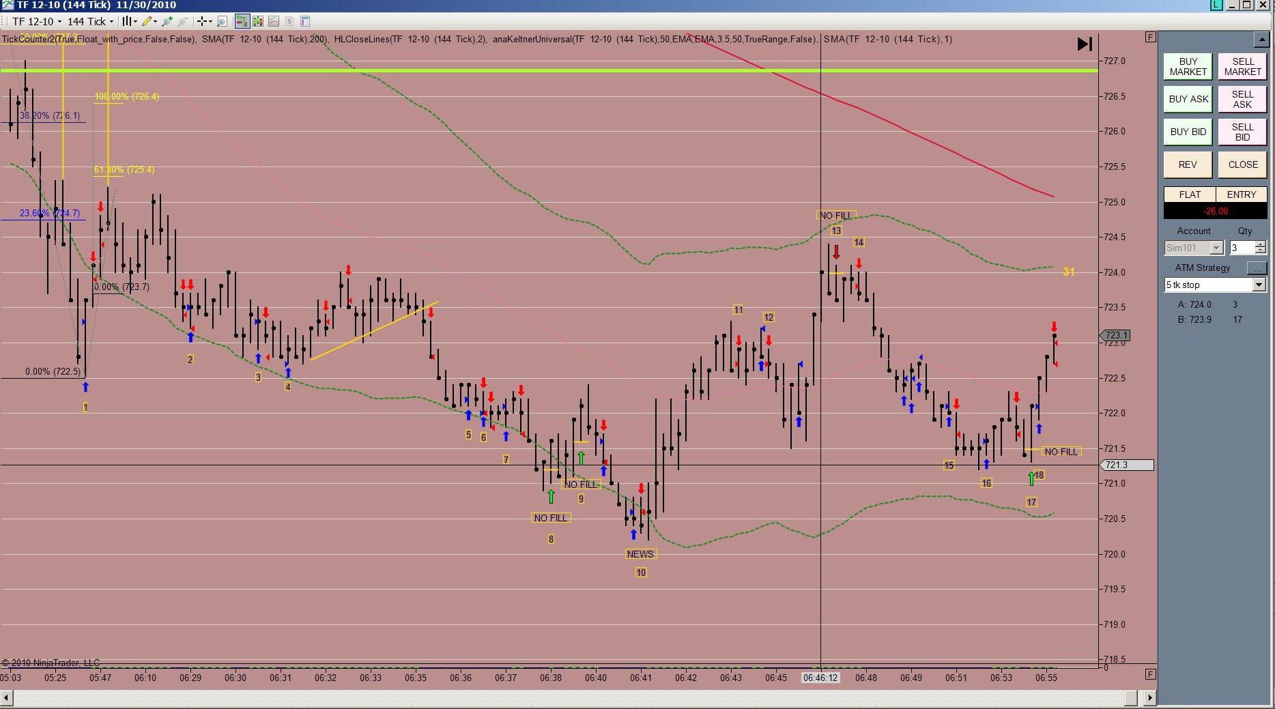Click the A: 724.0 ask price readout
Screen dimensions: 1275x709
tap(1194, 304)
